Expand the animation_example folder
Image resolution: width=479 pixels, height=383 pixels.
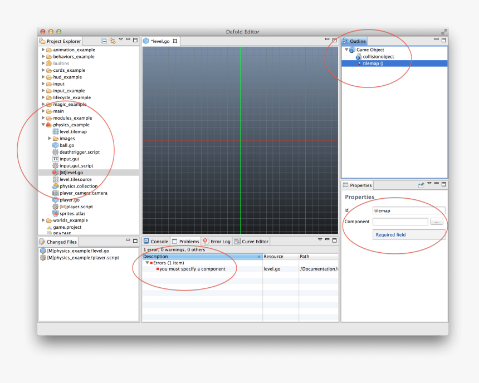coord(43,50)
